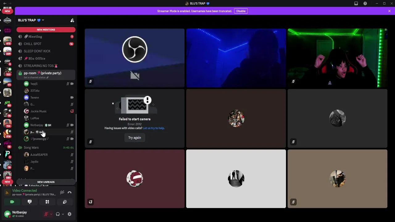Click camera icon on 1wpj5 row
The image size is (395, 222).
pos(72,84)
